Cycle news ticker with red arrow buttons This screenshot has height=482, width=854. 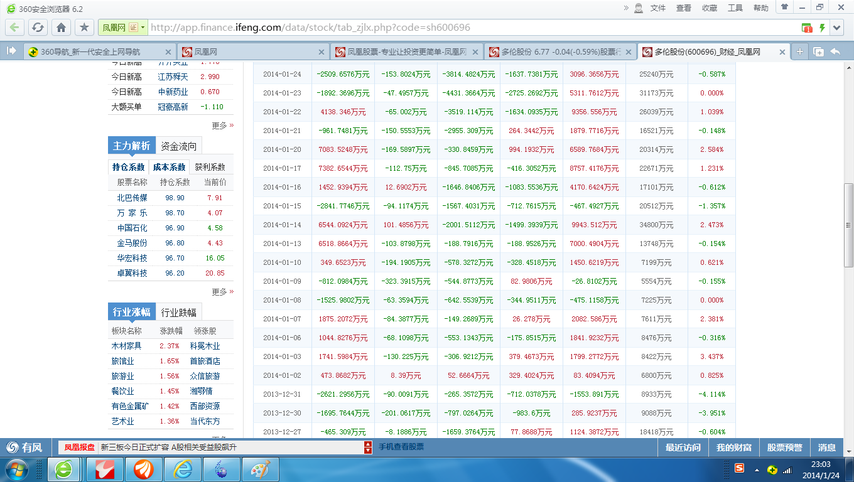coord(368,447)
